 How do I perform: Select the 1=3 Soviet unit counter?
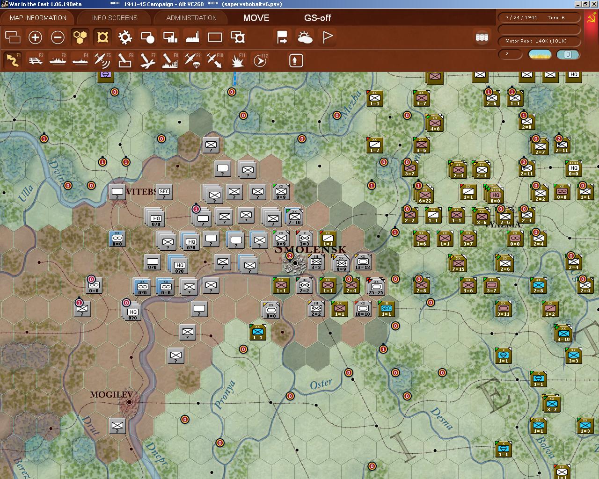point(585,426)
